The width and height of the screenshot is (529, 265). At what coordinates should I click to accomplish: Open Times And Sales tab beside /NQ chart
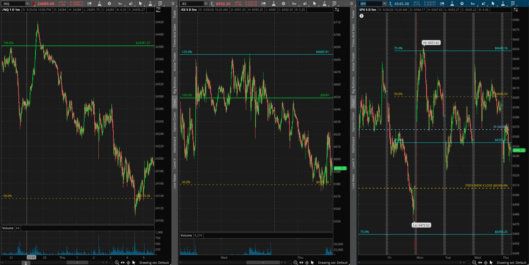click(175, 36)
